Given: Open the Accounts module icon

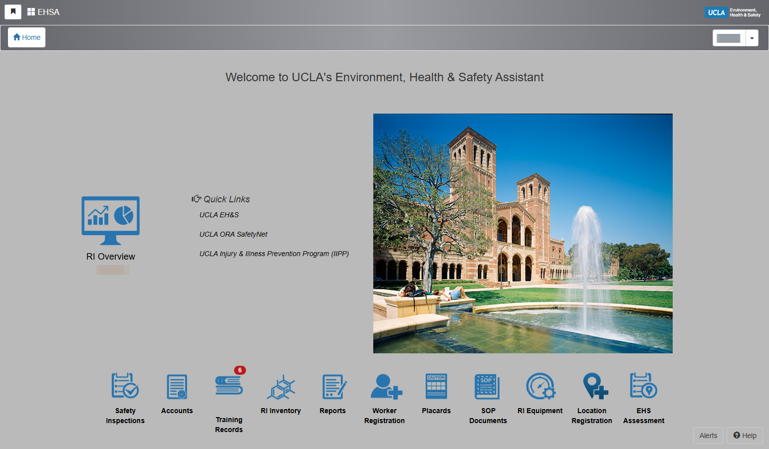Looking at the screenshot, I should click(177, 387).
